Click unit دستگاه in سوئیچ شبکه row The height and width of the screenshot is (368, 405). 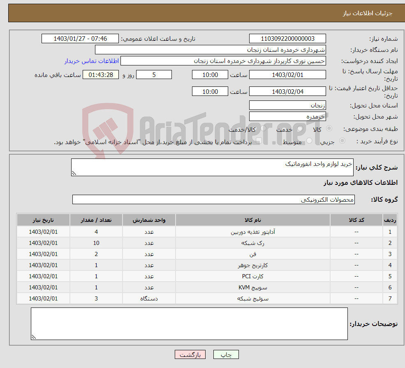(149, 298)
